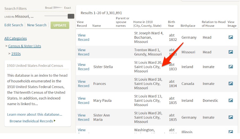Image resolution: width=240 pixels, height=139 pixels.
Task: Click the Domestic relation cell
Action: 210,101
